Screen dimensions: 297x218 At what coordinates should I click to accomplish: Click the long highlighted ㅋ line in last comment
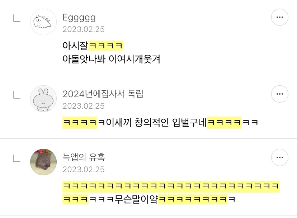(x=171, y=186)
